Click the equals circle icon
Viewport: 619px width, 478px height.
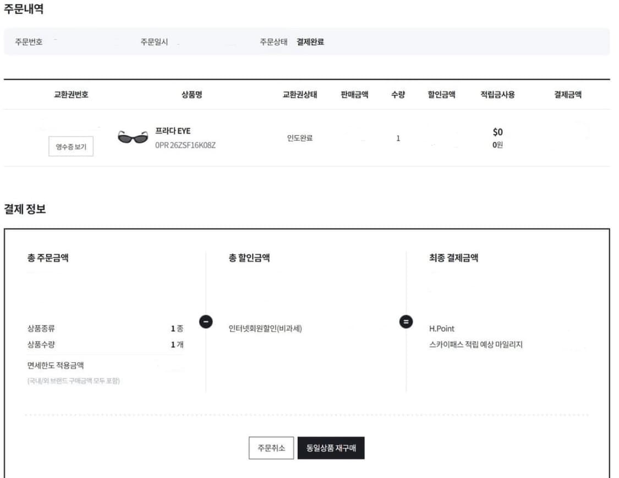pyautogui.click(x=406, y=321)
